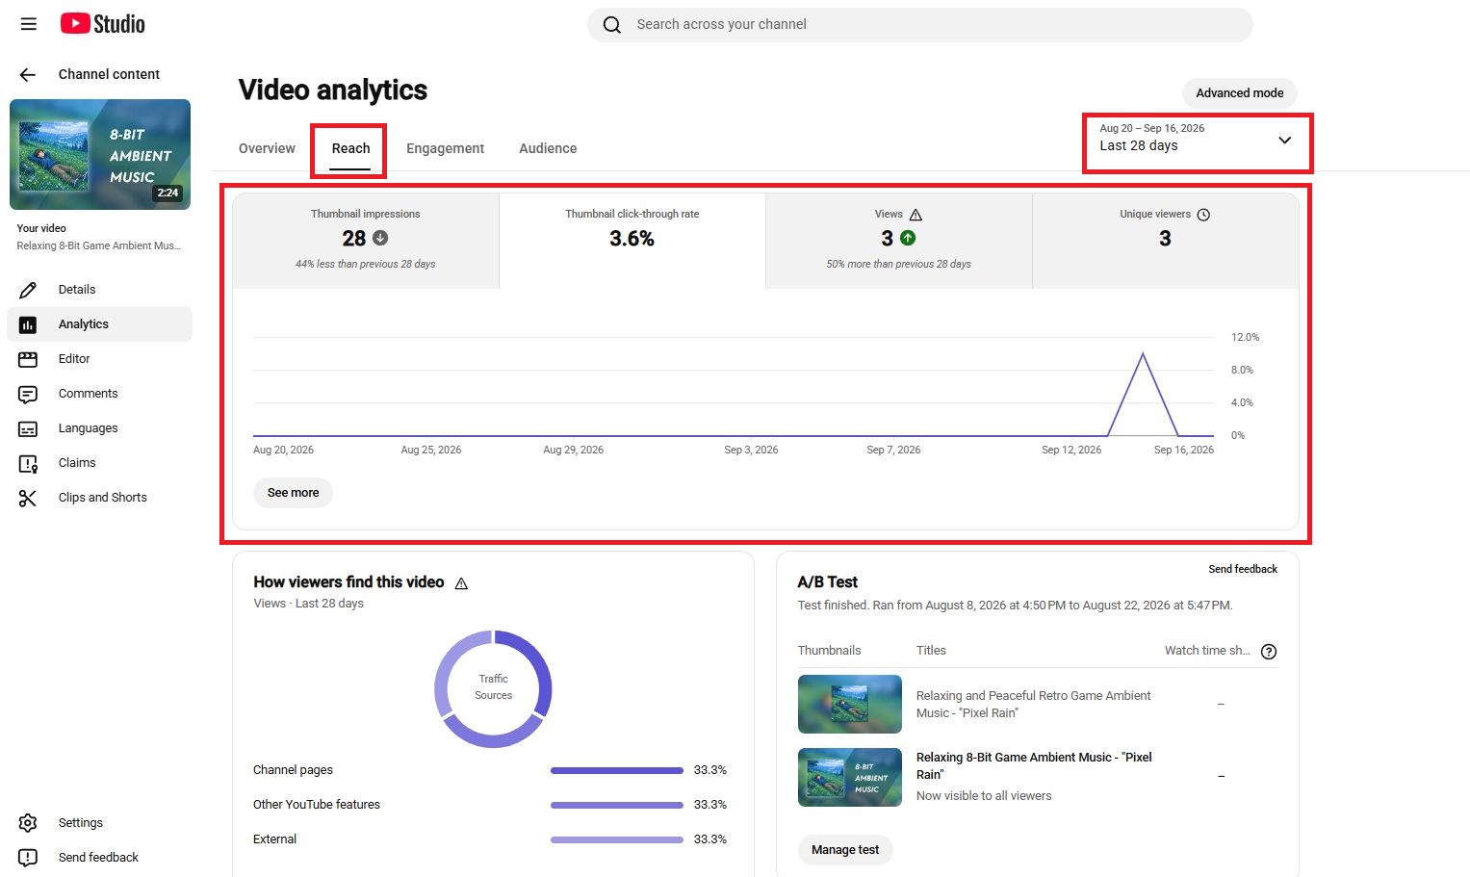
Task: Click the video title under Your video
Action: point(98,246)
